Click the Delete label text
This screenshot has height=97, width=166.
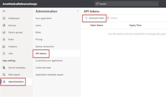pyautogui.click(x=114, y=18)
